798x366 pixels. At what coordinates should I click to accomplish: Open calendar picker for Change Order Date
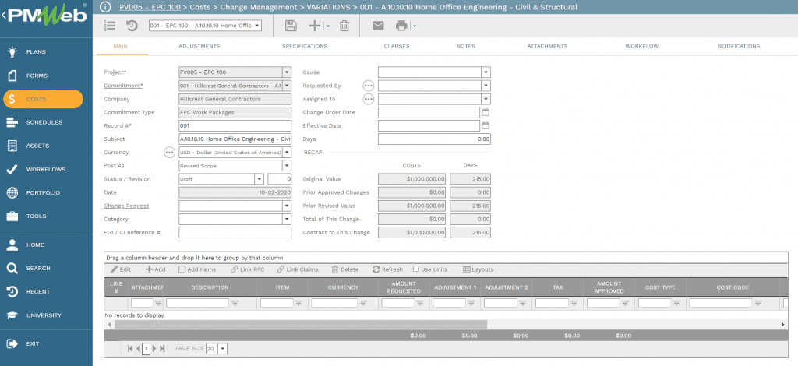(486, 112)
